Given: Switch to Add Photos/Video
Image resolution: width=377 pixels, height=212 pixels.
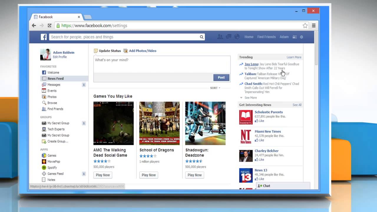Looking at the screenshot, I should pyautogui.click(x=140, y=51).
